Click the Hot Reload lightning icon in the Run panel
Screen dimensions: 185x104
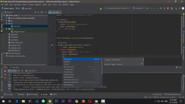tap(18, 71)
